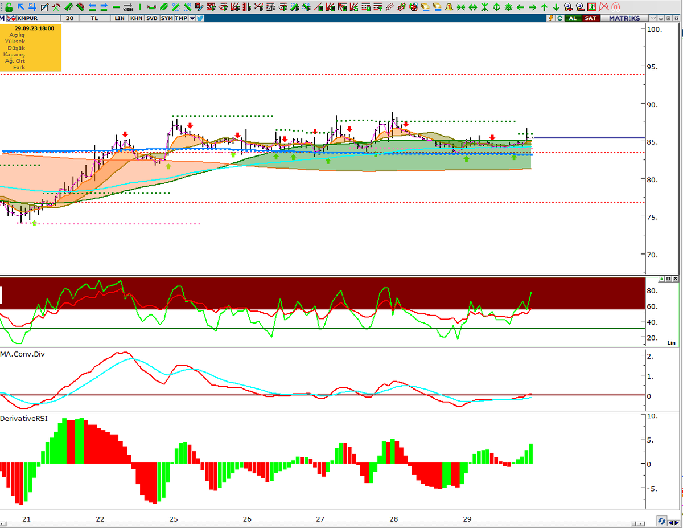Click the blue right scroll arrow at bottom

(x=677, y=523)
